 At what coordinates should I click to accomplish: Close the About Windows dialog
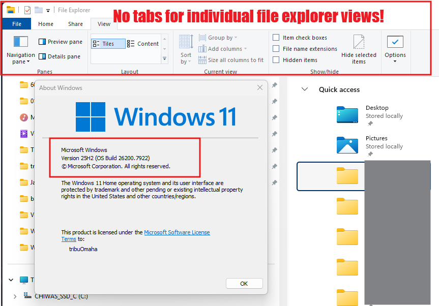point(260,87)
